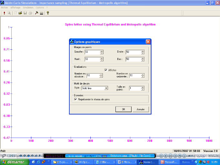The image size is (220, 165).
Task: Uncheck Représenter le réseau de spins
Action: (x=75, y=99)
